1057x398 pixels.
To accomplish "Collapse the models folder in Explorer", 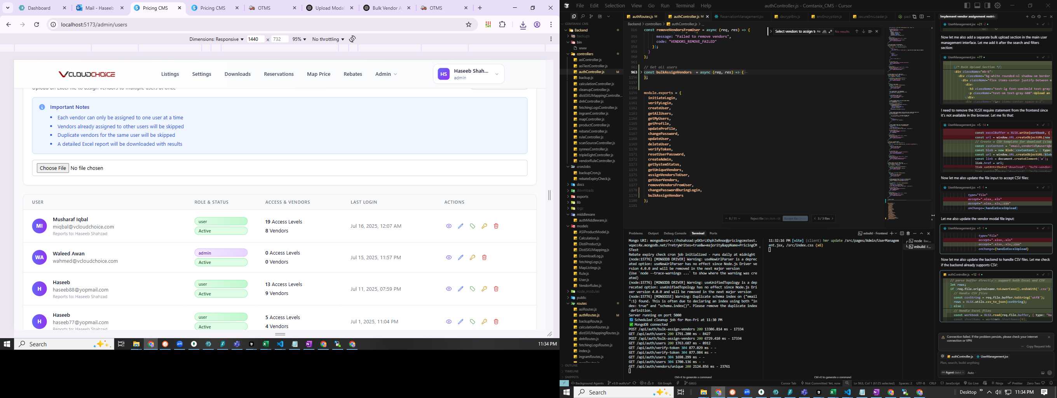I will [582, 226].
